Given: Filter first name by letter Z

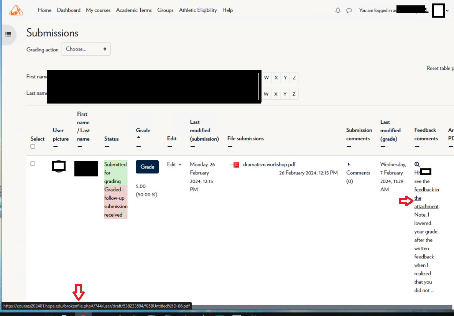Looking at the screenshot, I should [x=294, y=77].
